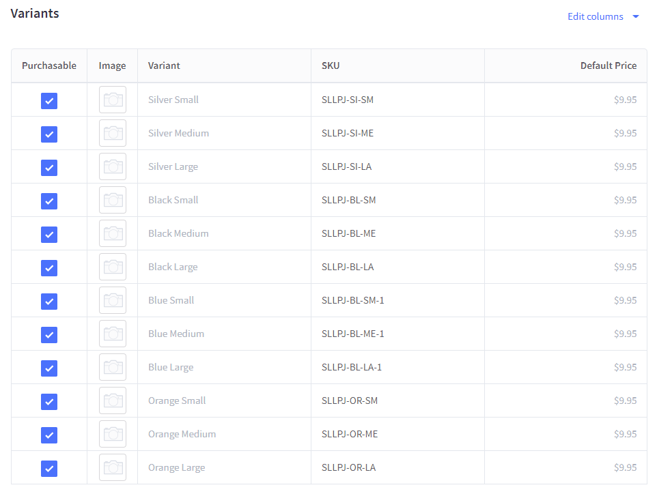Image resolution: width=657 pixels, height=496 pixels.
Task: Click the image icon for Black Medium variant
Action: (x=112, y=233)
